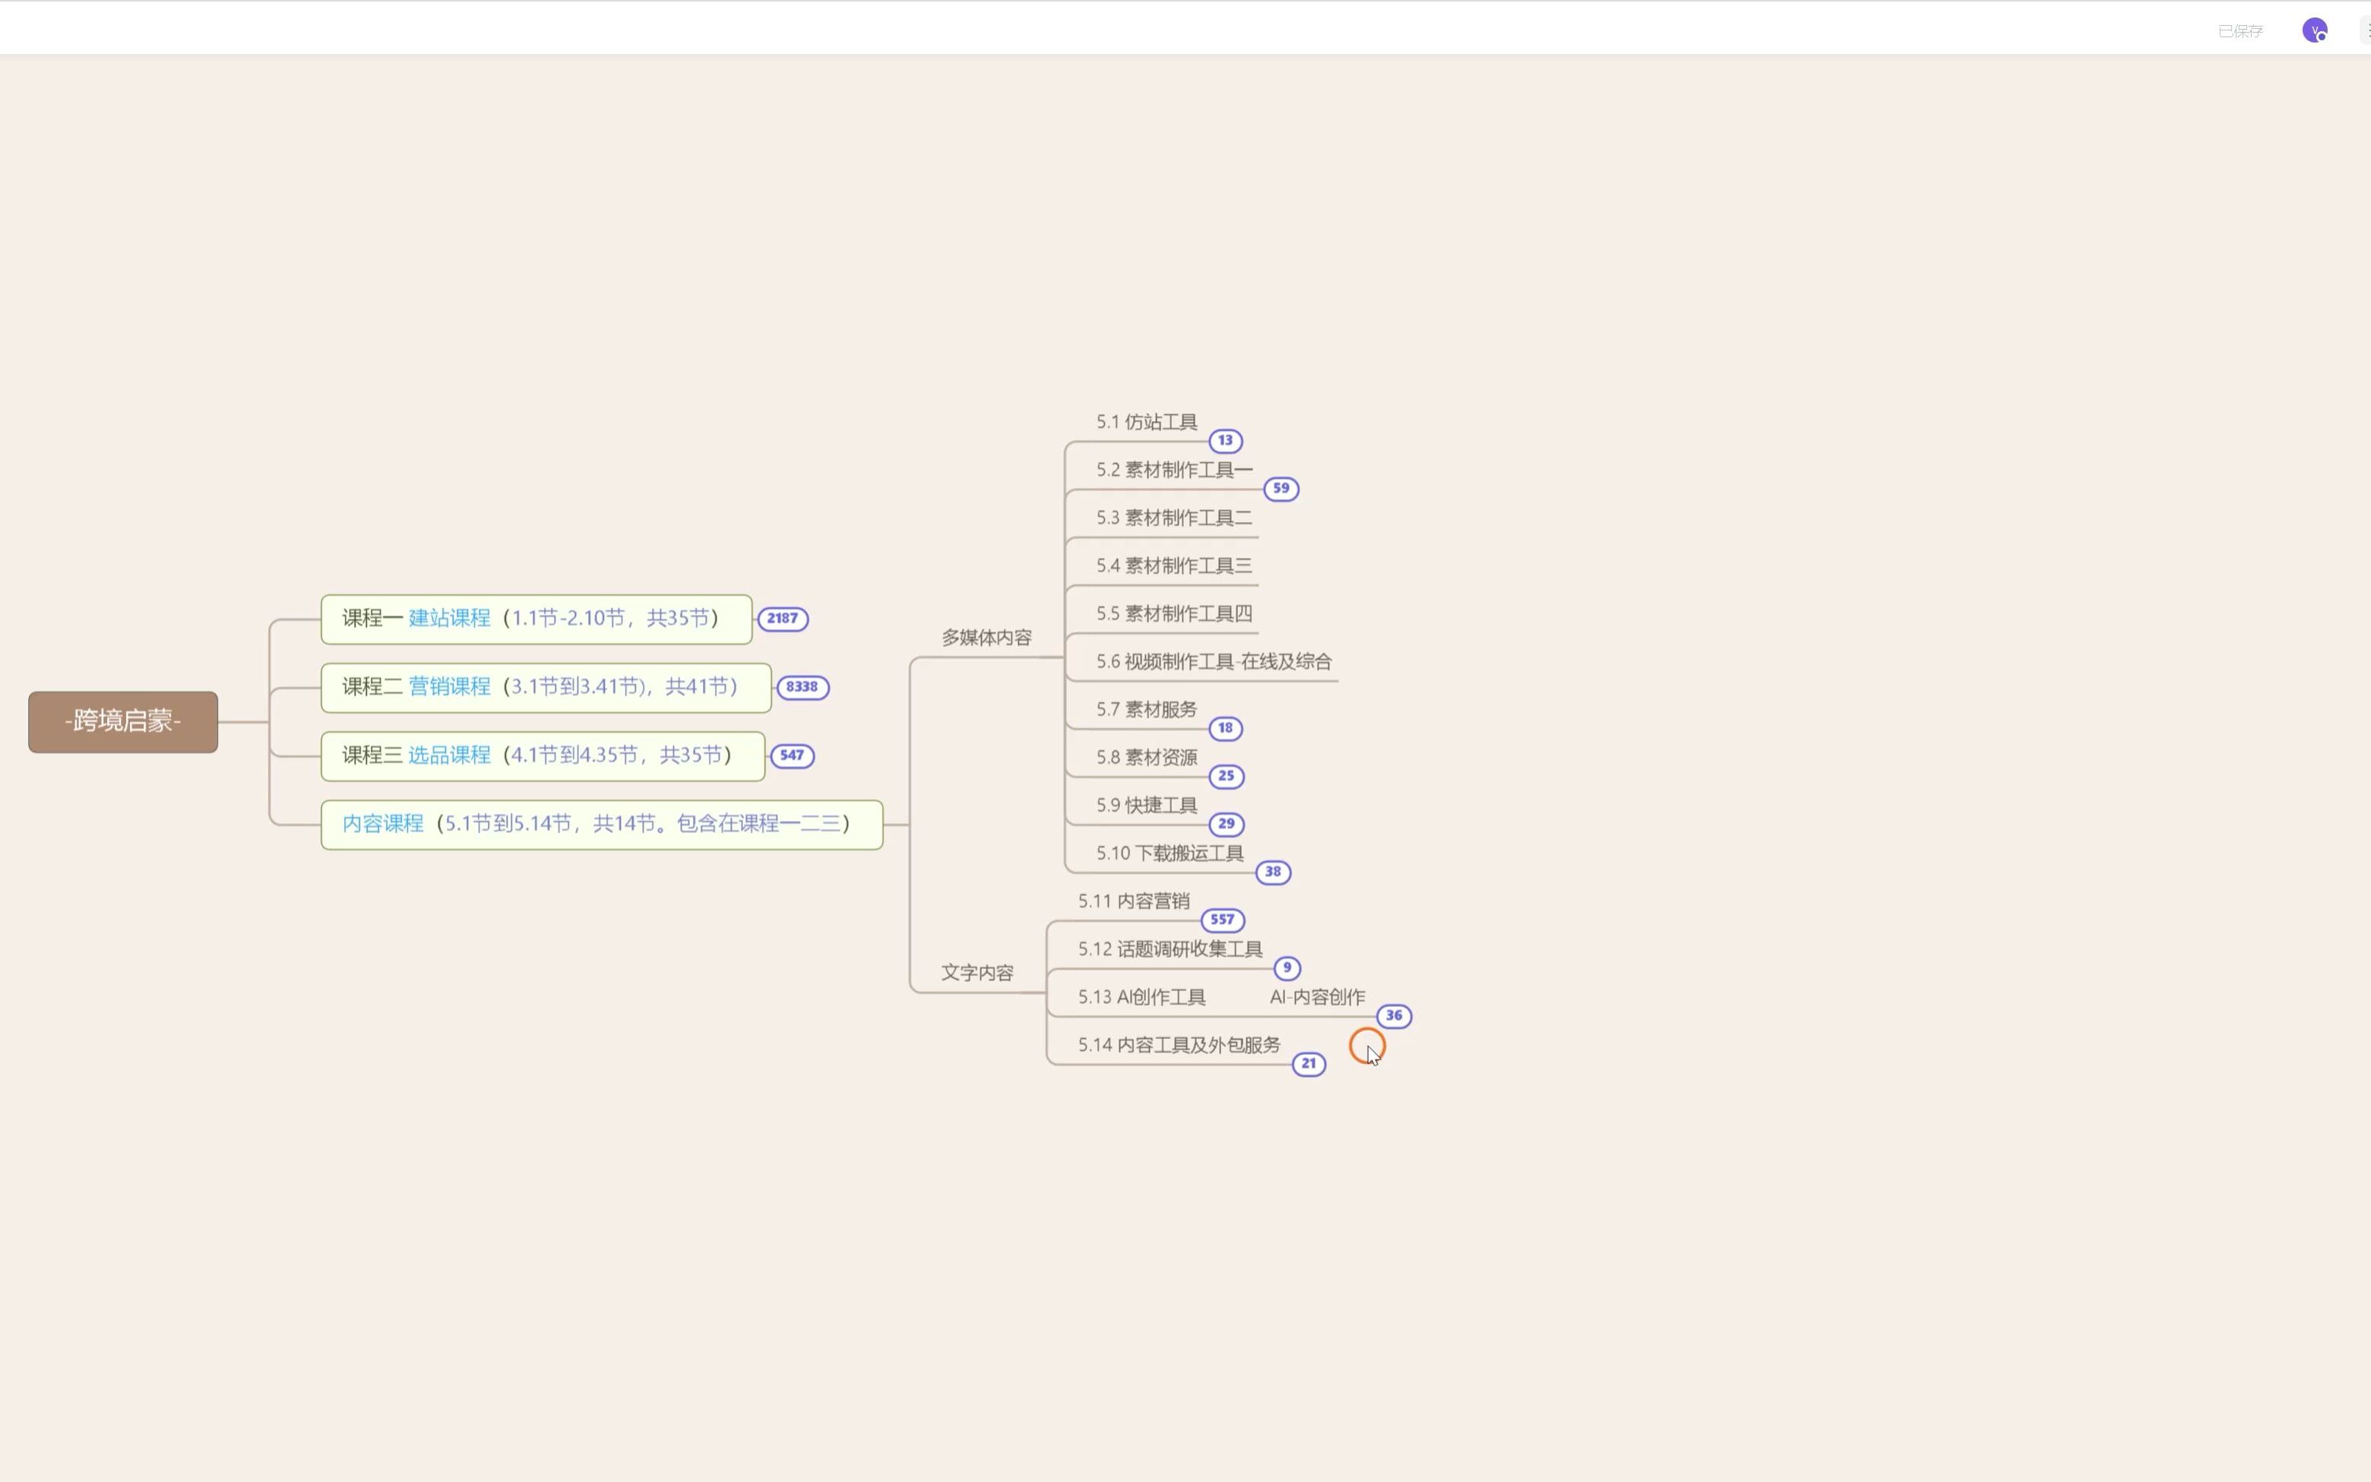2371x1482 pixels.
Task: Select node 5.7 素材服务
Action: point(1146,710)
